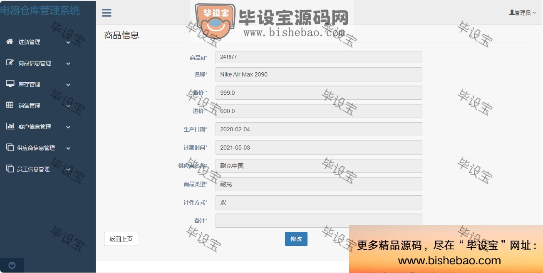The height and width of the screenshot is (273, 543).
Task: Click the copy icon beside 供应商信息管理
Action: [10, 147]
